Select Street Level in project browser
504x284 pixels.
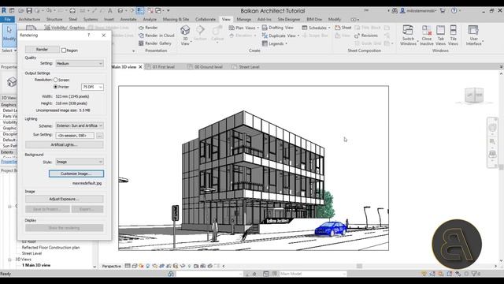pyautogui.click(x=31, y=253)
